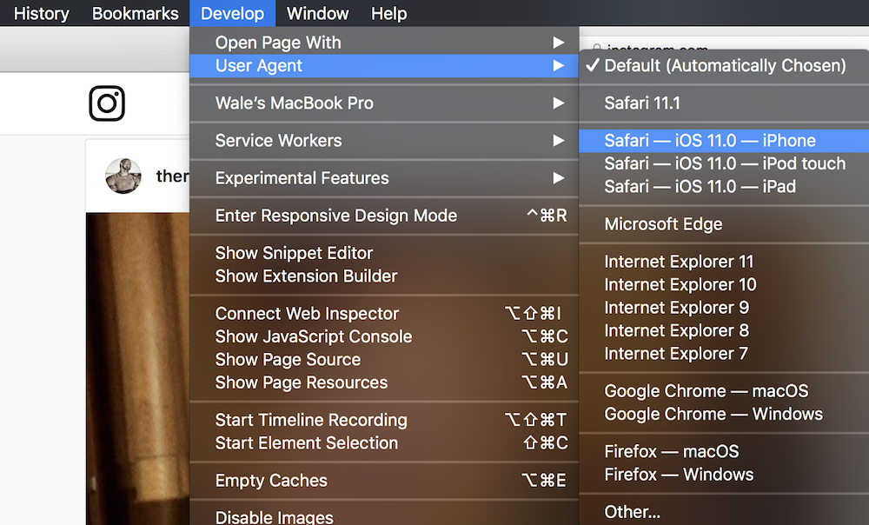
Task: Toggle Disable Images option
Action: coord(384,517)
